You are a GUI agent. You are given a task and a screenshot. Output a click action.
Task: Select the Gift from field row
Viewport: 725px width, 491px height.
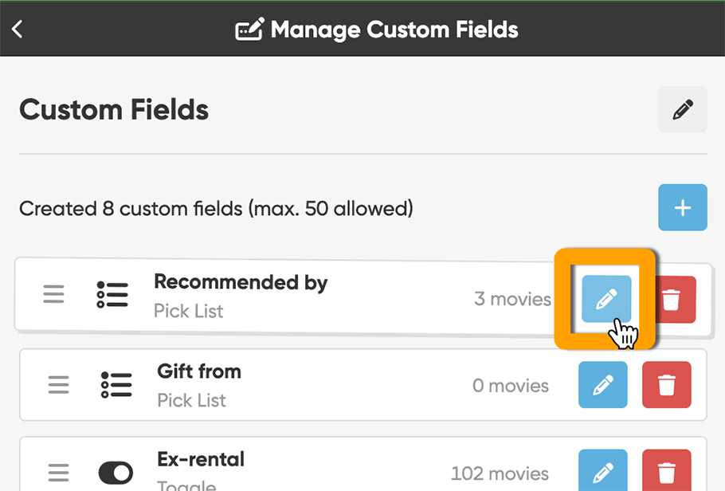click(x=319, y=385)
